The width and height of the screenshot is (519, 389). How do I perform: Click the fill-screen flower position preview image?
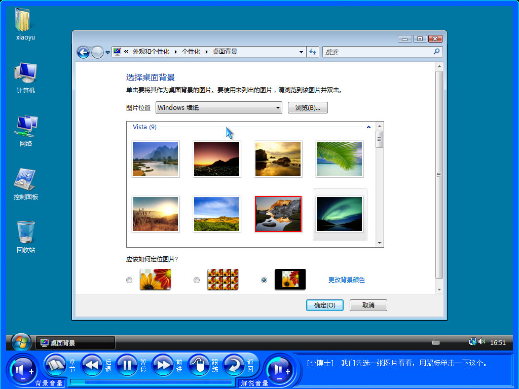pos(155,280)
